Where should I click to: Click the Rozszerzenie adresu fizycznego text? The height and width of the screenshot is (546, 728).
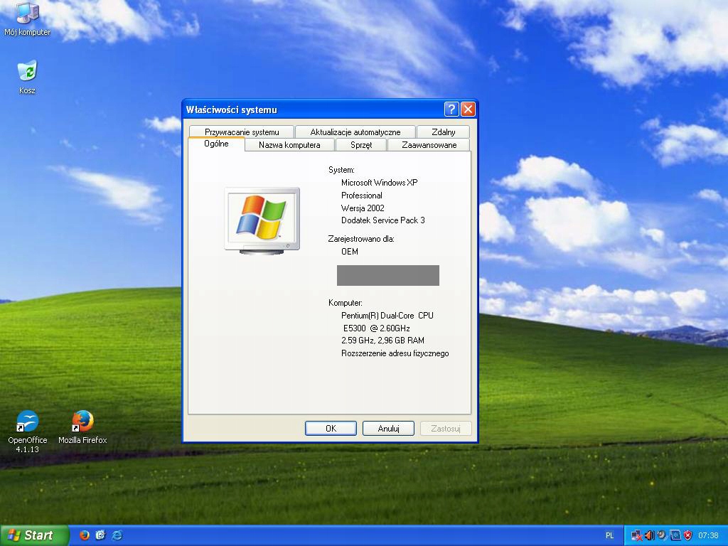(x=395, y=353)
